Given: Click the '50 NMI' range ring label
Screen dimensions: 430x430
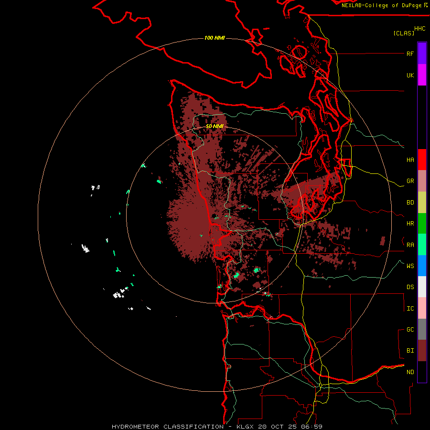Looking at the screenshot, I should pos(215,126).
